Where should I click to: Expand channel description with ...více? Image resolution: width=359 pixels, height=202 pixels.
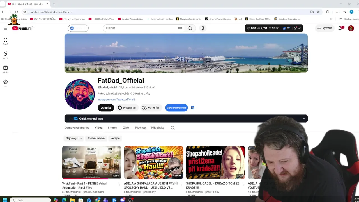(x=147, y=93)
